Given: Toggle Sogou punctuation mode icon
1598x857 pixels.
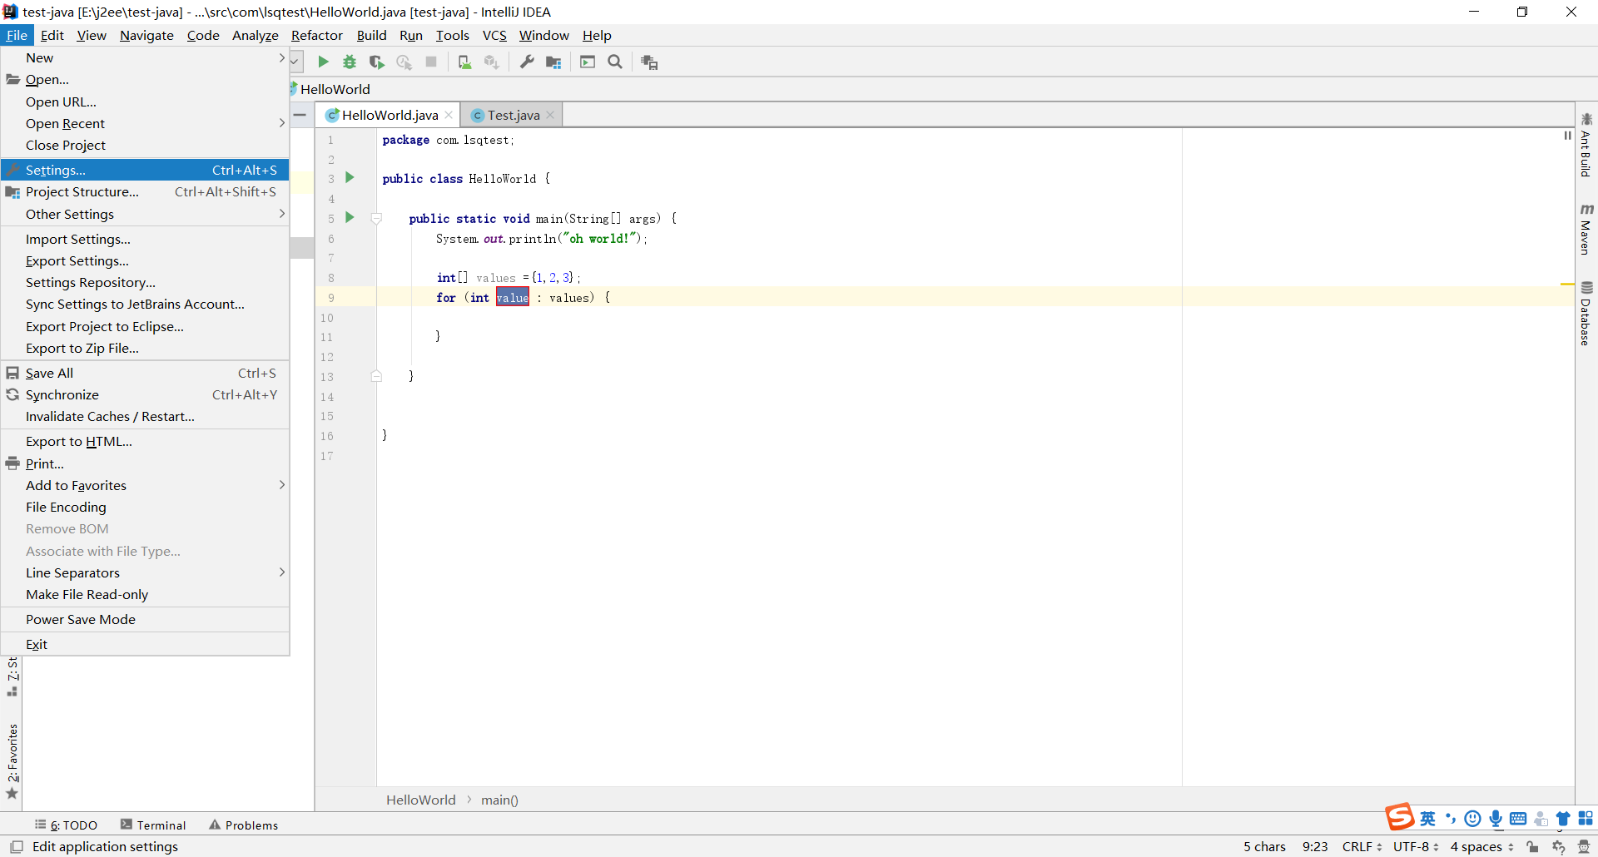Looking at the screenshot, I should [1451, 819].
